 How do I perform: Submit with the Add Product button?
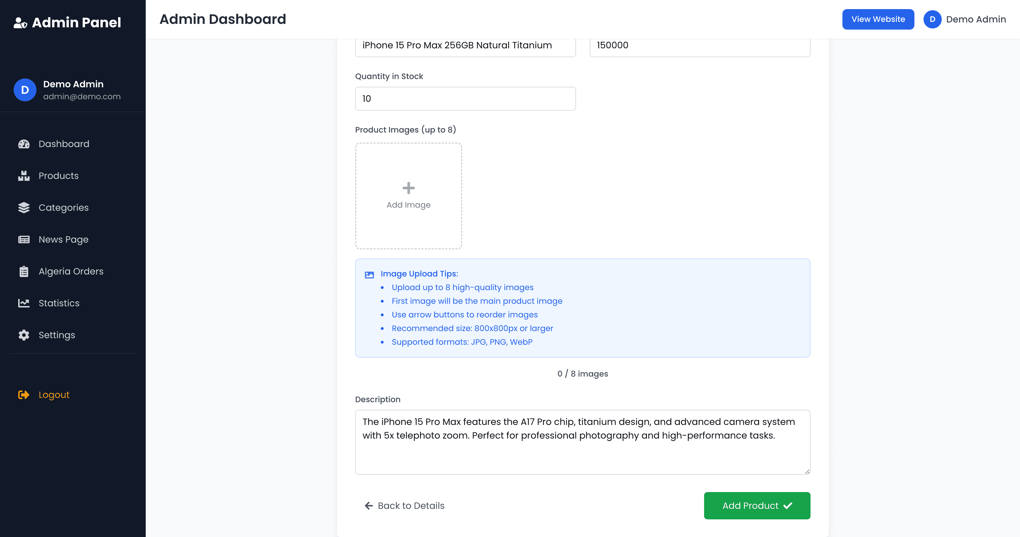(757, 506)
